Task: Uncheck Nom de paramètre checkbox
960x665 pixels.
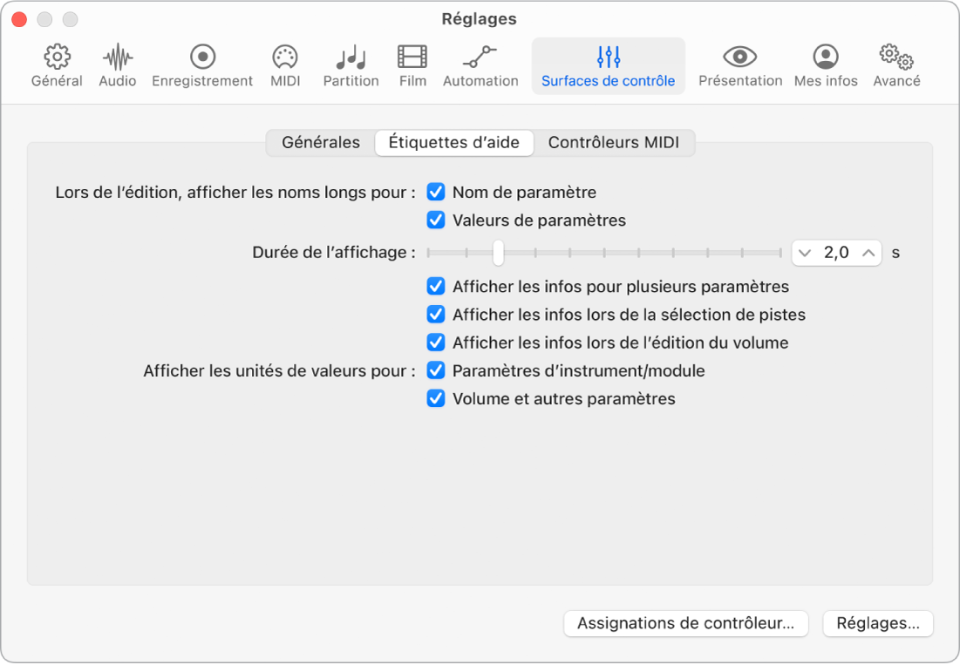Action: click(436, 192)
